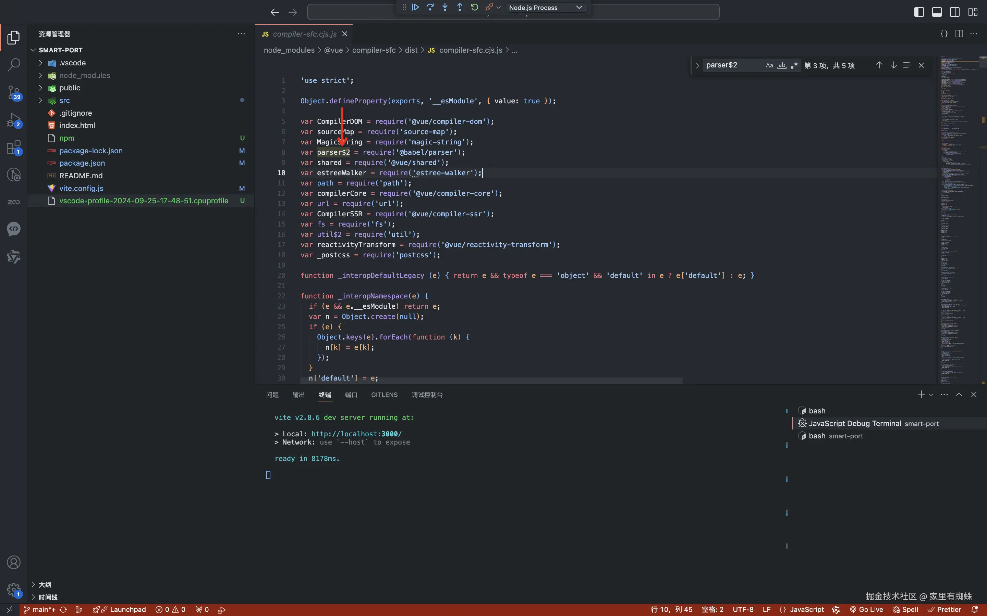Viewport: 987px width, 616px height.
Task: Expand the src folder
Action: click(x=64, y=100)
